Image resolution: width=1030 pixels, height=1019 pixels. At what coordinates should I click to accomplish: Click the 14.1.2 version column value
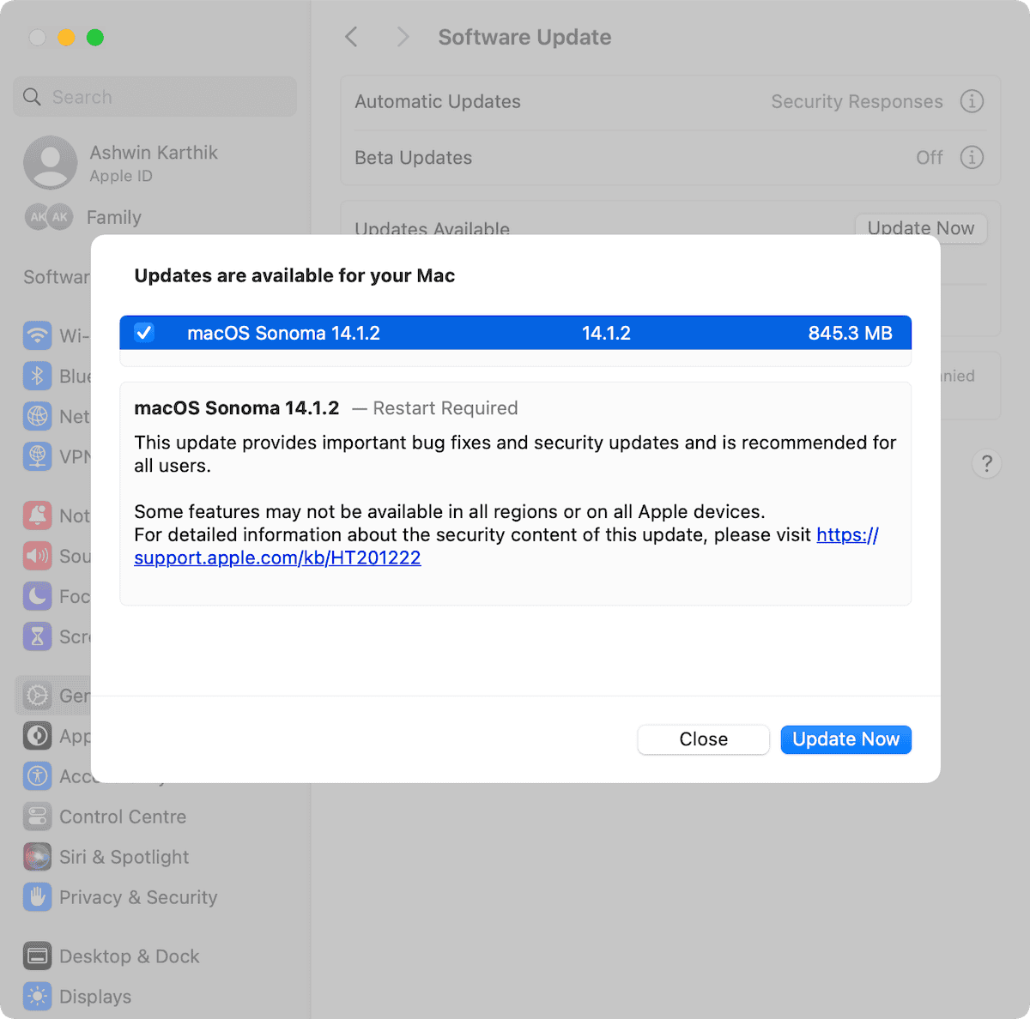tap(606, 333)
